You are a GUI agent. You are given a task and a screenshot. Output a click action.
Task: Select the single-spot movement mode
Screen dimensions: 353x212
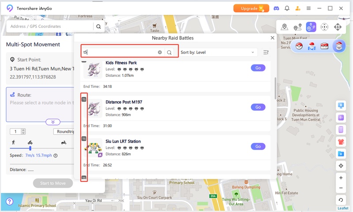pos(297,27)
